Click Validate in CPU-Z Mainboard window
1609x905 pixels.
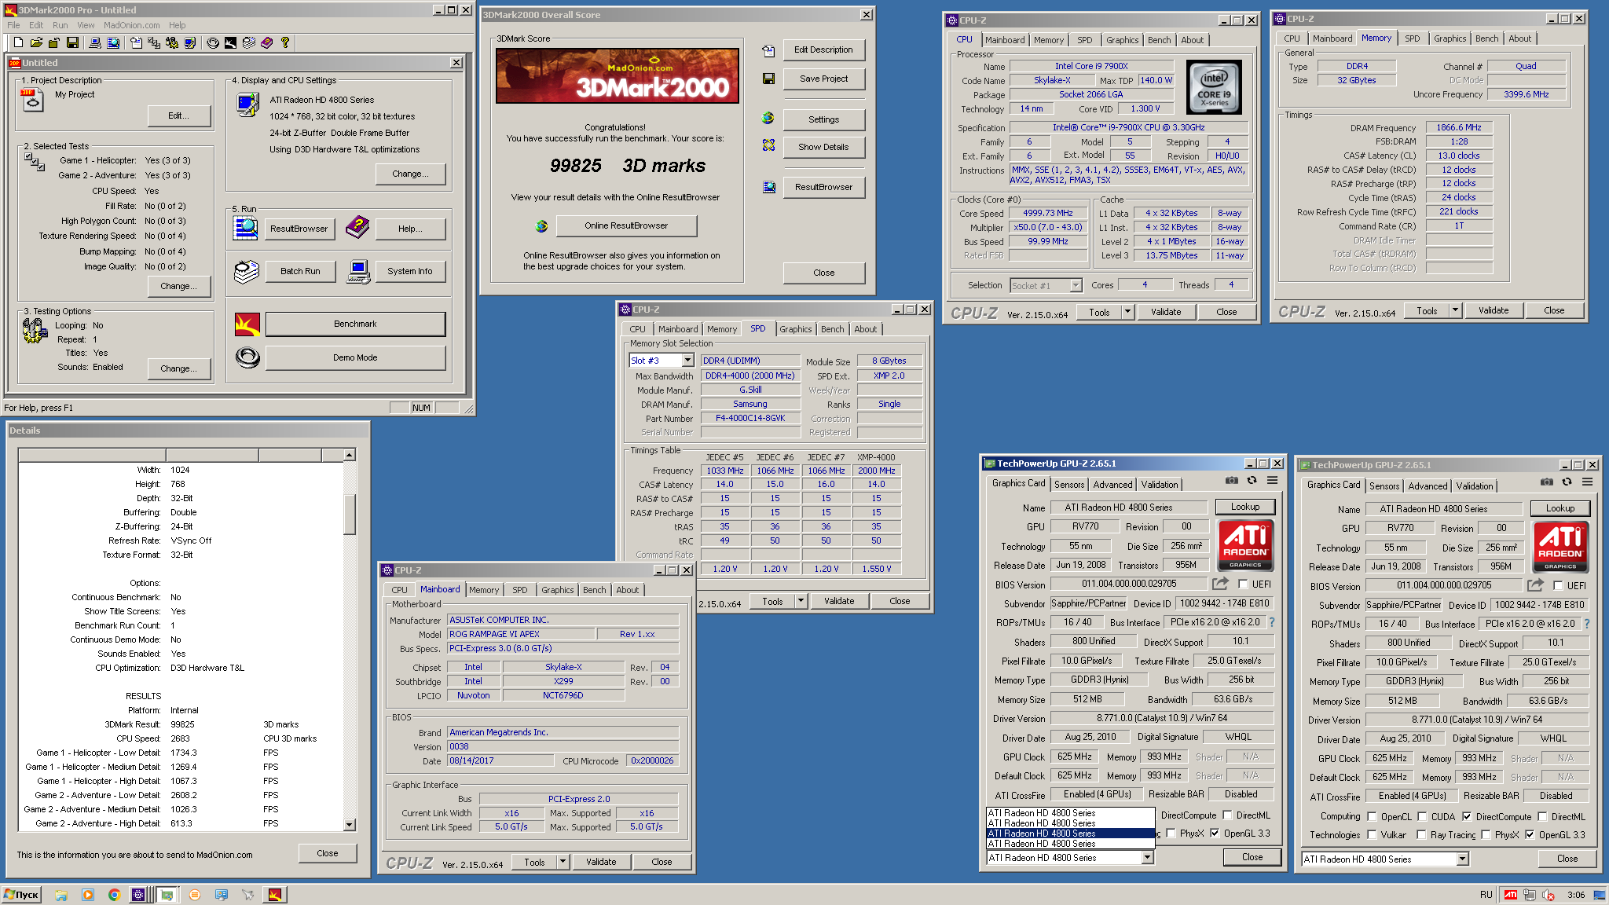tap(601, 862)
